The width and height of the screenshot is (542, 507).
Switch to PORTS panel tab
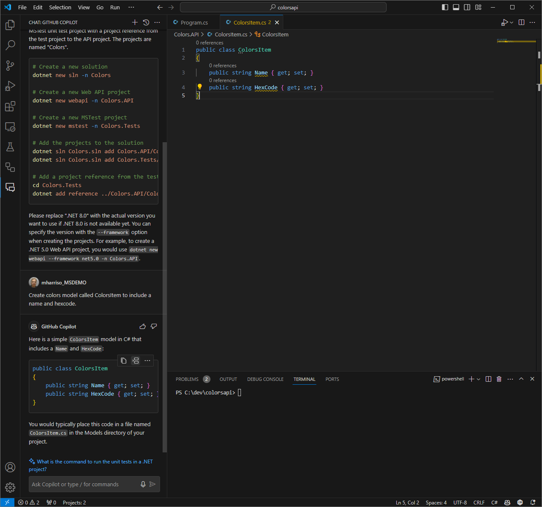(332, 379)
